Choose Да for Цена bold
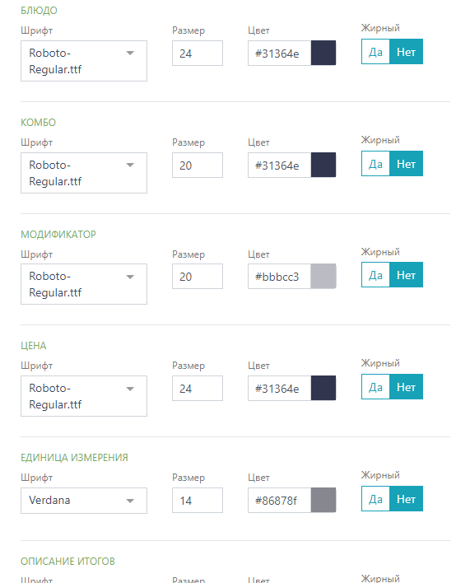The height and width of the screenshot is (583, 470). pos(375,387)
